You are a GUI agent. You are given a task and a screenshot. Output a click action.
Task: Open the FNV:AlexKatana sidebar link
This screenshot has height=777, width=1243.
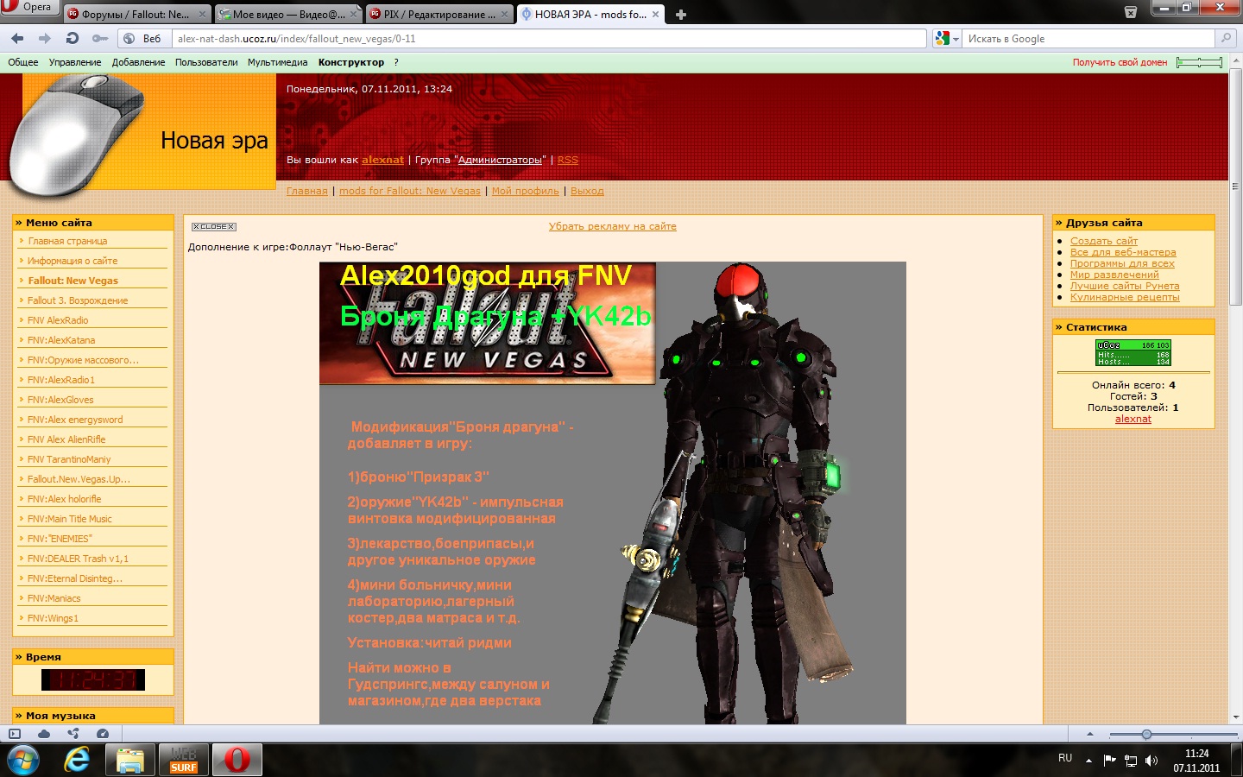(x=61, y=340)
